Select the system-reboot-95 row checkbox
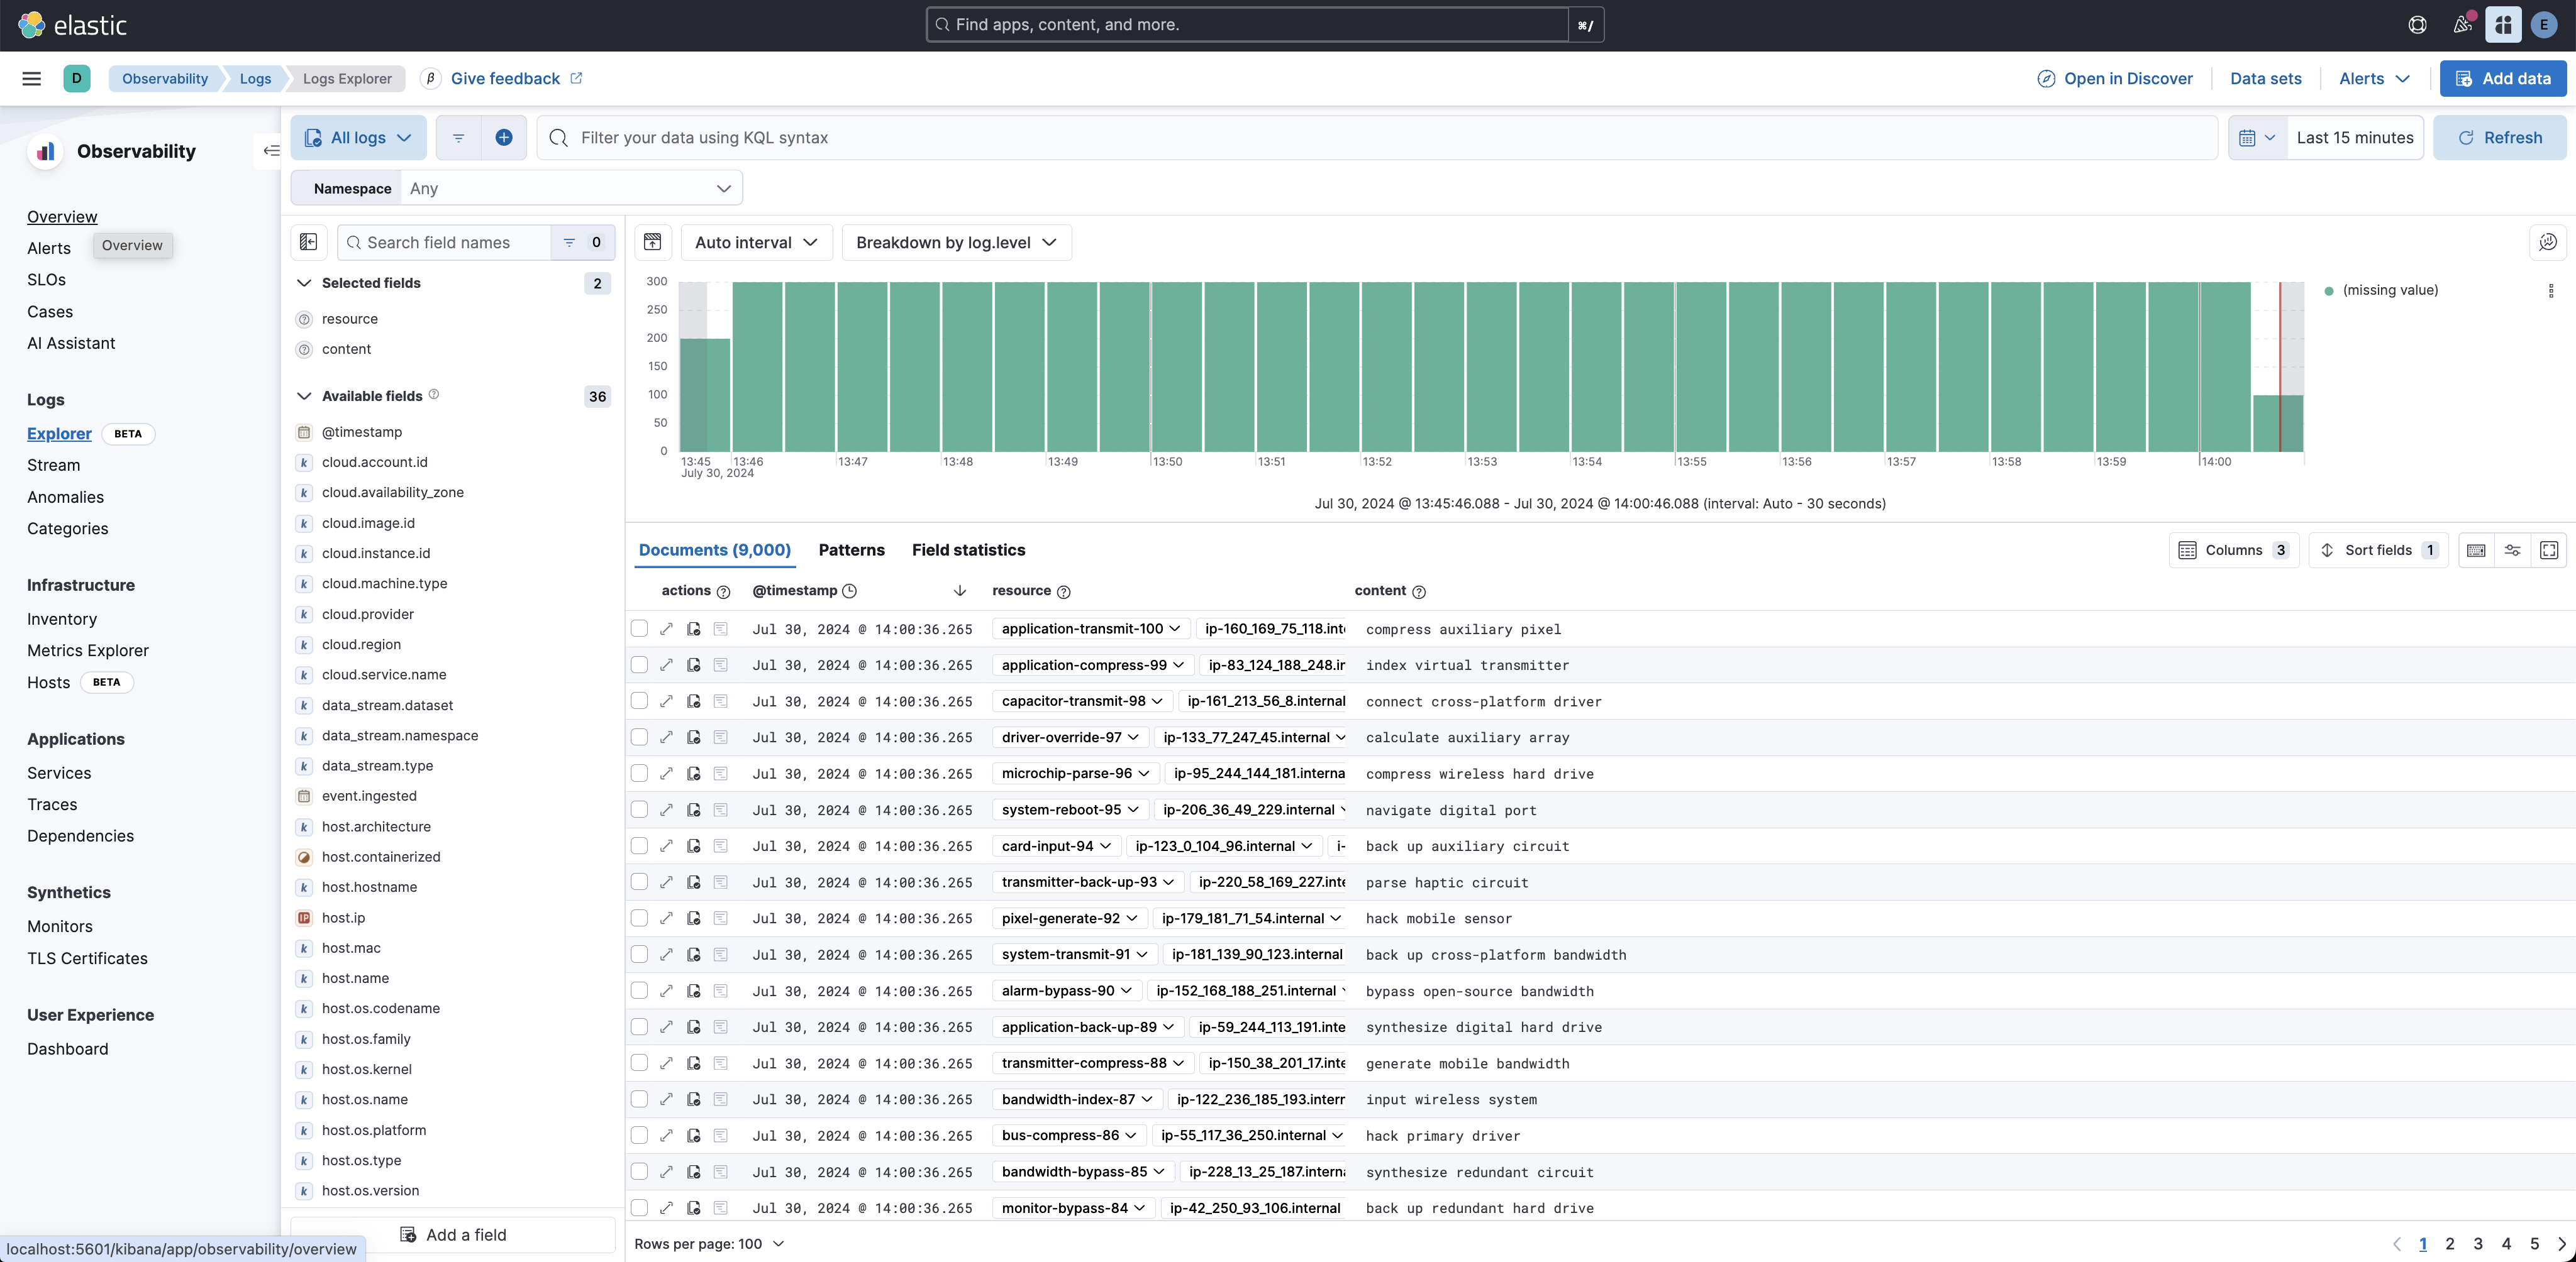Screen dimensions: 2576x1262 click(640, 809)
